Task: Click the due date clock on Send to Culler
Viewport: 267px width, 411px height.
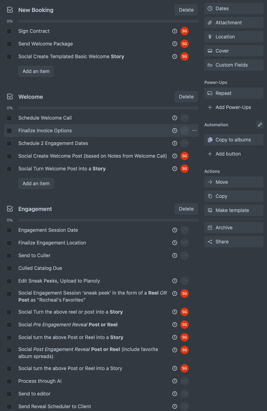Action: coord(175,255)
